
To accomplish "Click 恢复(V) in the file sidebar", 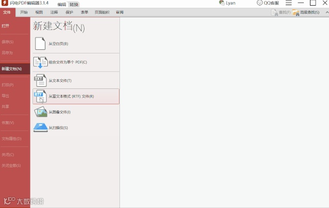I will tap(8, 123).
